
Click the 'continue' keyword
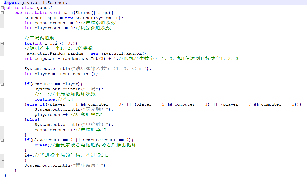[x=45, y=99]
